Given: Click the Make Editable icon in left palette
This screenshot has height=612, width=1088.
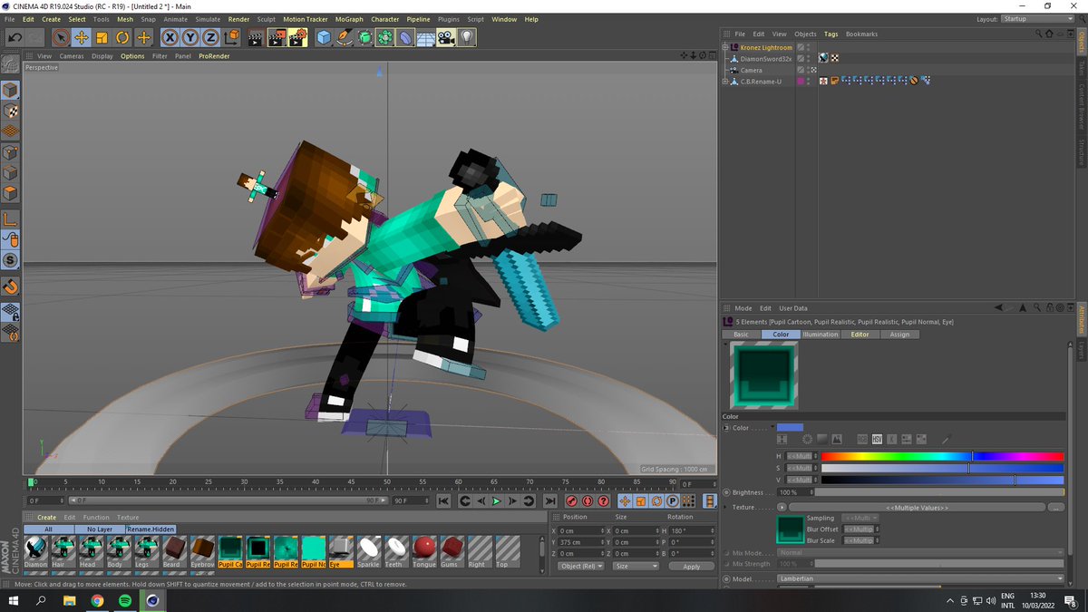Looking at the screenshot, I should pos(10,64).
